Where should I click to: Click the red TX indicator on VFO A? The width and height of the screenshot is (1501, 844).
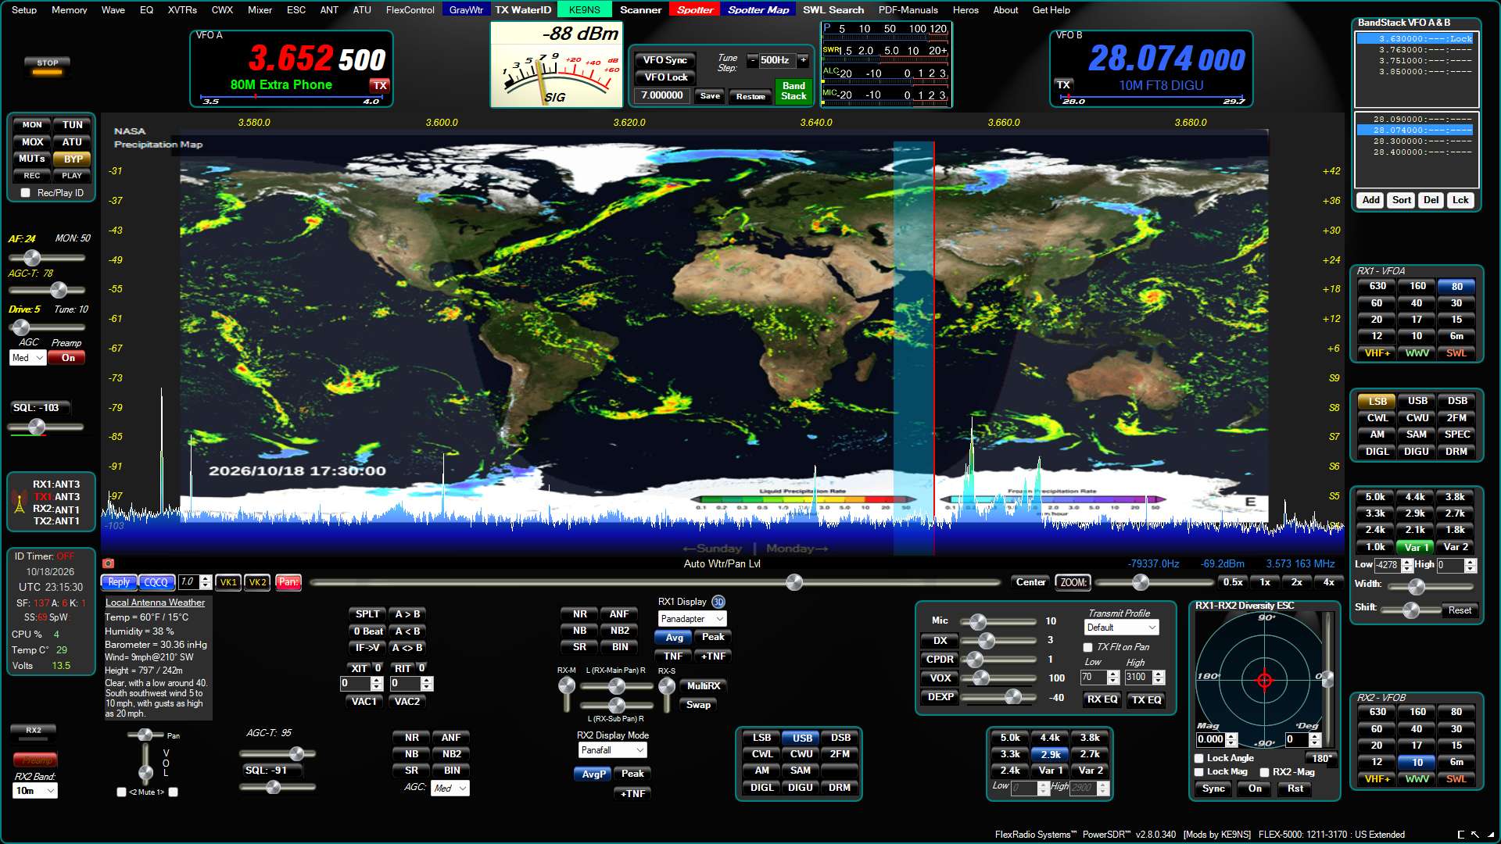click(x=380, y=85)
